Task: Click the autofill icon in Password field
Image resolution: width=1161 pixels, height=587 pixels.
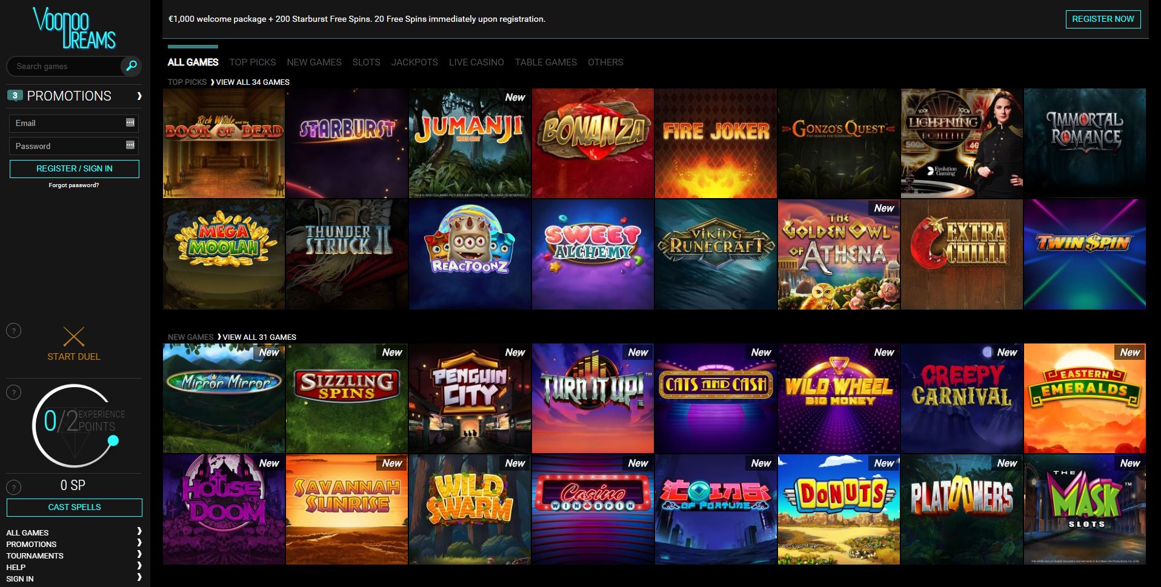Action: (x=130, y=145)
